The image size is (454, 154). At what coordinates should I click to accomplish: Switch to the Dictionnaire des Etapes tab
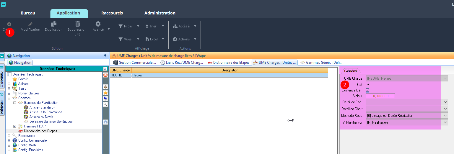click(228, 63)
